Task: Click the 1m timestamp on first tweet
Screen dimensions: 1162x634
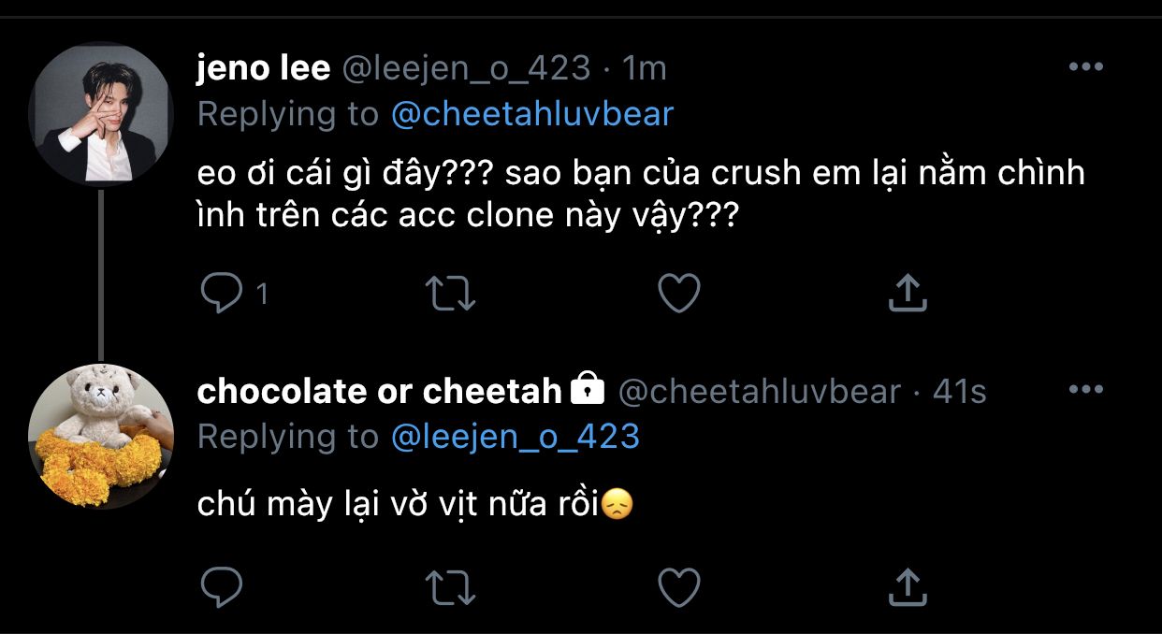Action: coord(644,67)
